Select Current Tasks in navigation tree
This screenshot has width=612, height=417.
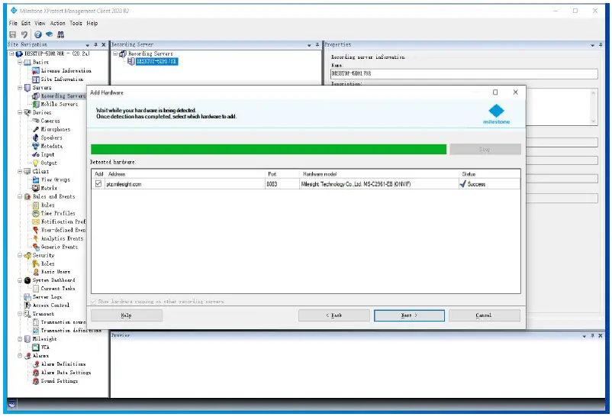point(58,289)
